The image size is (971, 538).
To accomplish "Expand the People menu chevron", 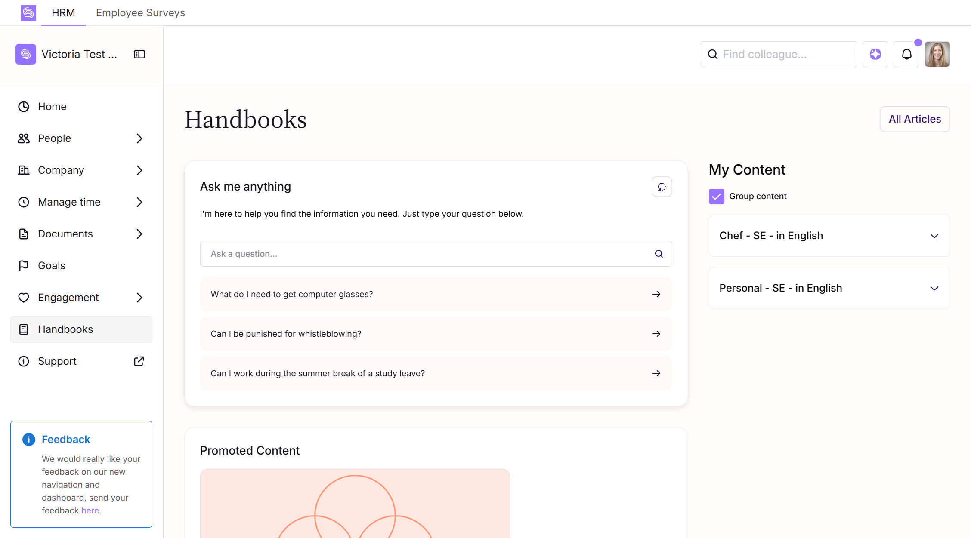I will (x=139, y=138).
